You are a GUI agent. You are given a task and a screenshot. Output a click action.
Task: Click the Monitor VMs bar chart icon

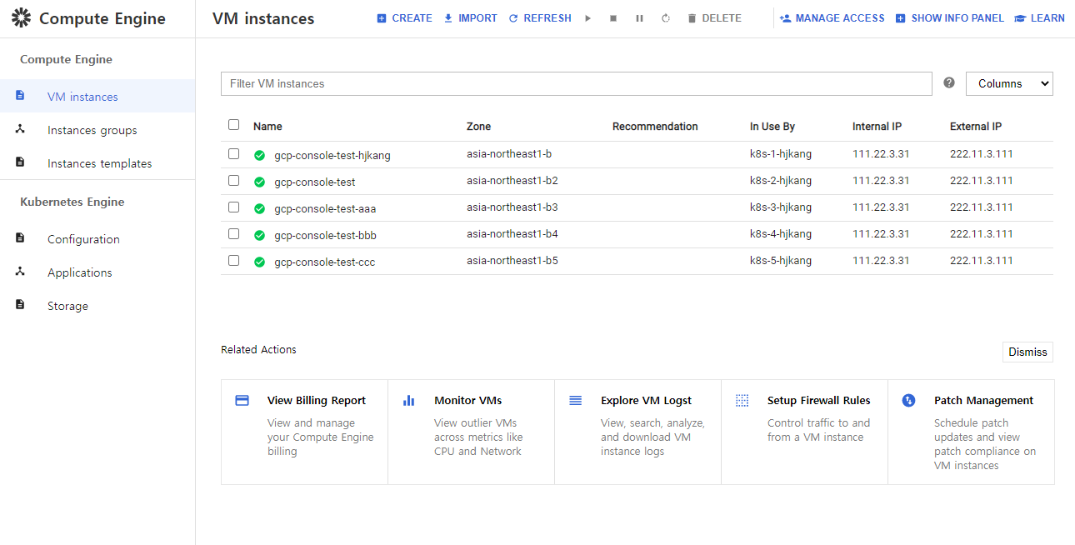(x=408, y=400)
